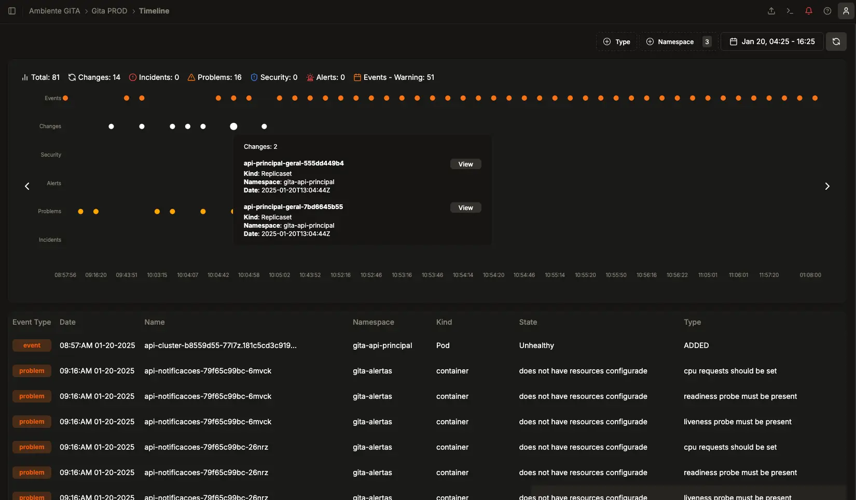Select the highlighted Changes marker at 10:04:42
This screenshot has width=856, height=500.
click(x=233, y=127)
